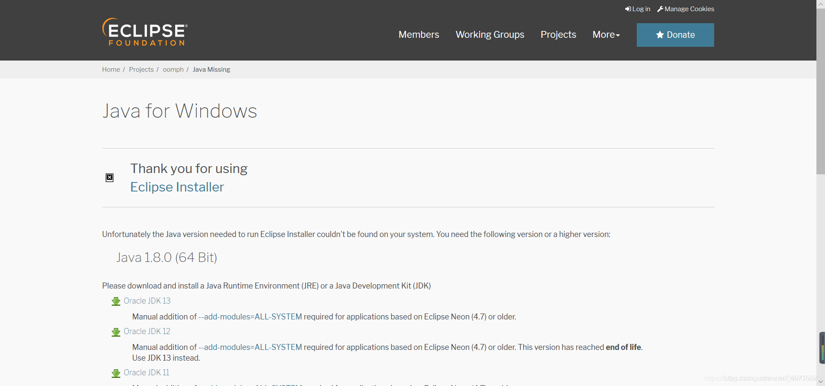
Task: Open the Oracle JDK 13 download link
Action: click(x=147, y=301)
